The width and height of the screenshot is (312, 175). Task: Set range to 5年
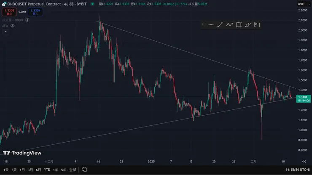point(64,170)
